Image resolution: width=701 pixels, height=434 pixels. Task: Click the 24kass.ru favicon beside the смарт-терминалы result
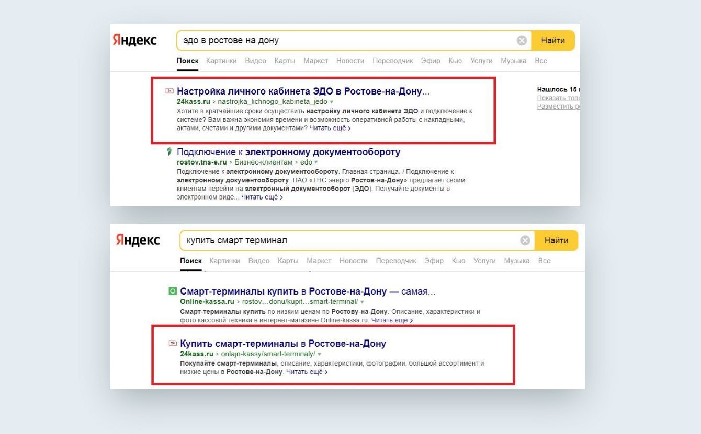pyautogui.click(x=173, y=343)
